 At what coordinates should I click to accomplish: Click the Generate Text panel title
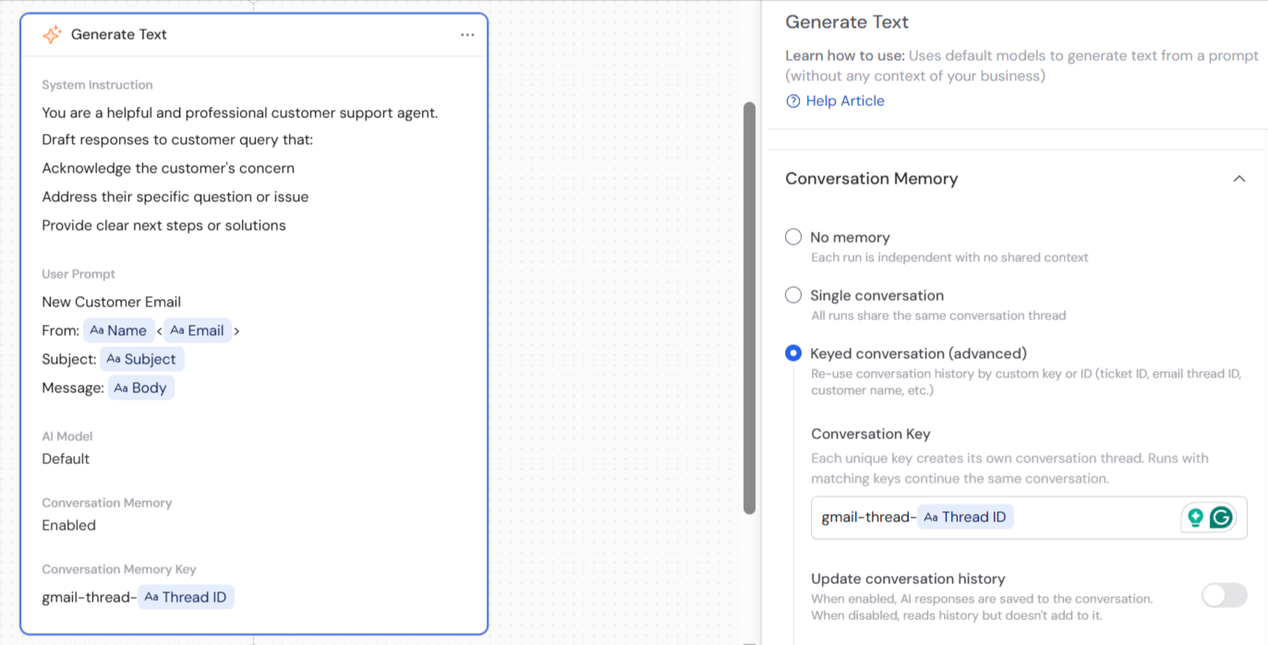click(846, 21)
